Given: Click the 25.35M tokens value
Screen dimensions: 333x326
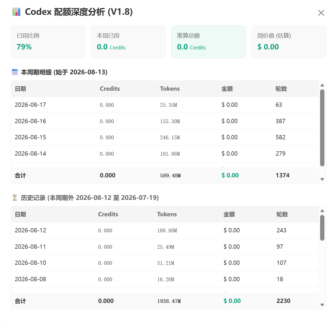Looking at the screenshot, I should coord(169,105).
